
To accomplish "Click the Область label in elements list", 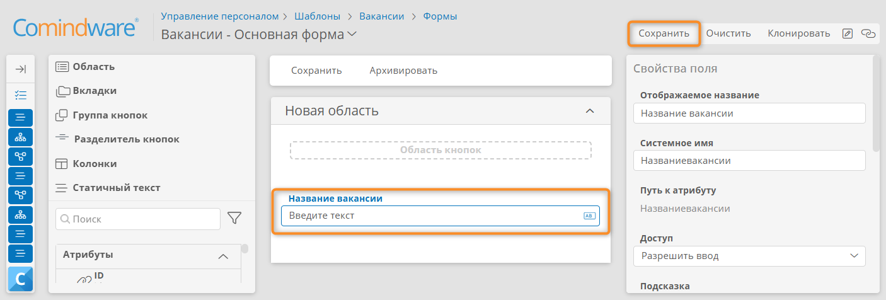I will pyautogui.click(x=94, y=67).
